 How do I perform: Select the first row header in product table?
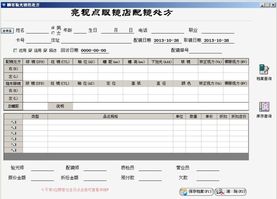coord(13,122)
